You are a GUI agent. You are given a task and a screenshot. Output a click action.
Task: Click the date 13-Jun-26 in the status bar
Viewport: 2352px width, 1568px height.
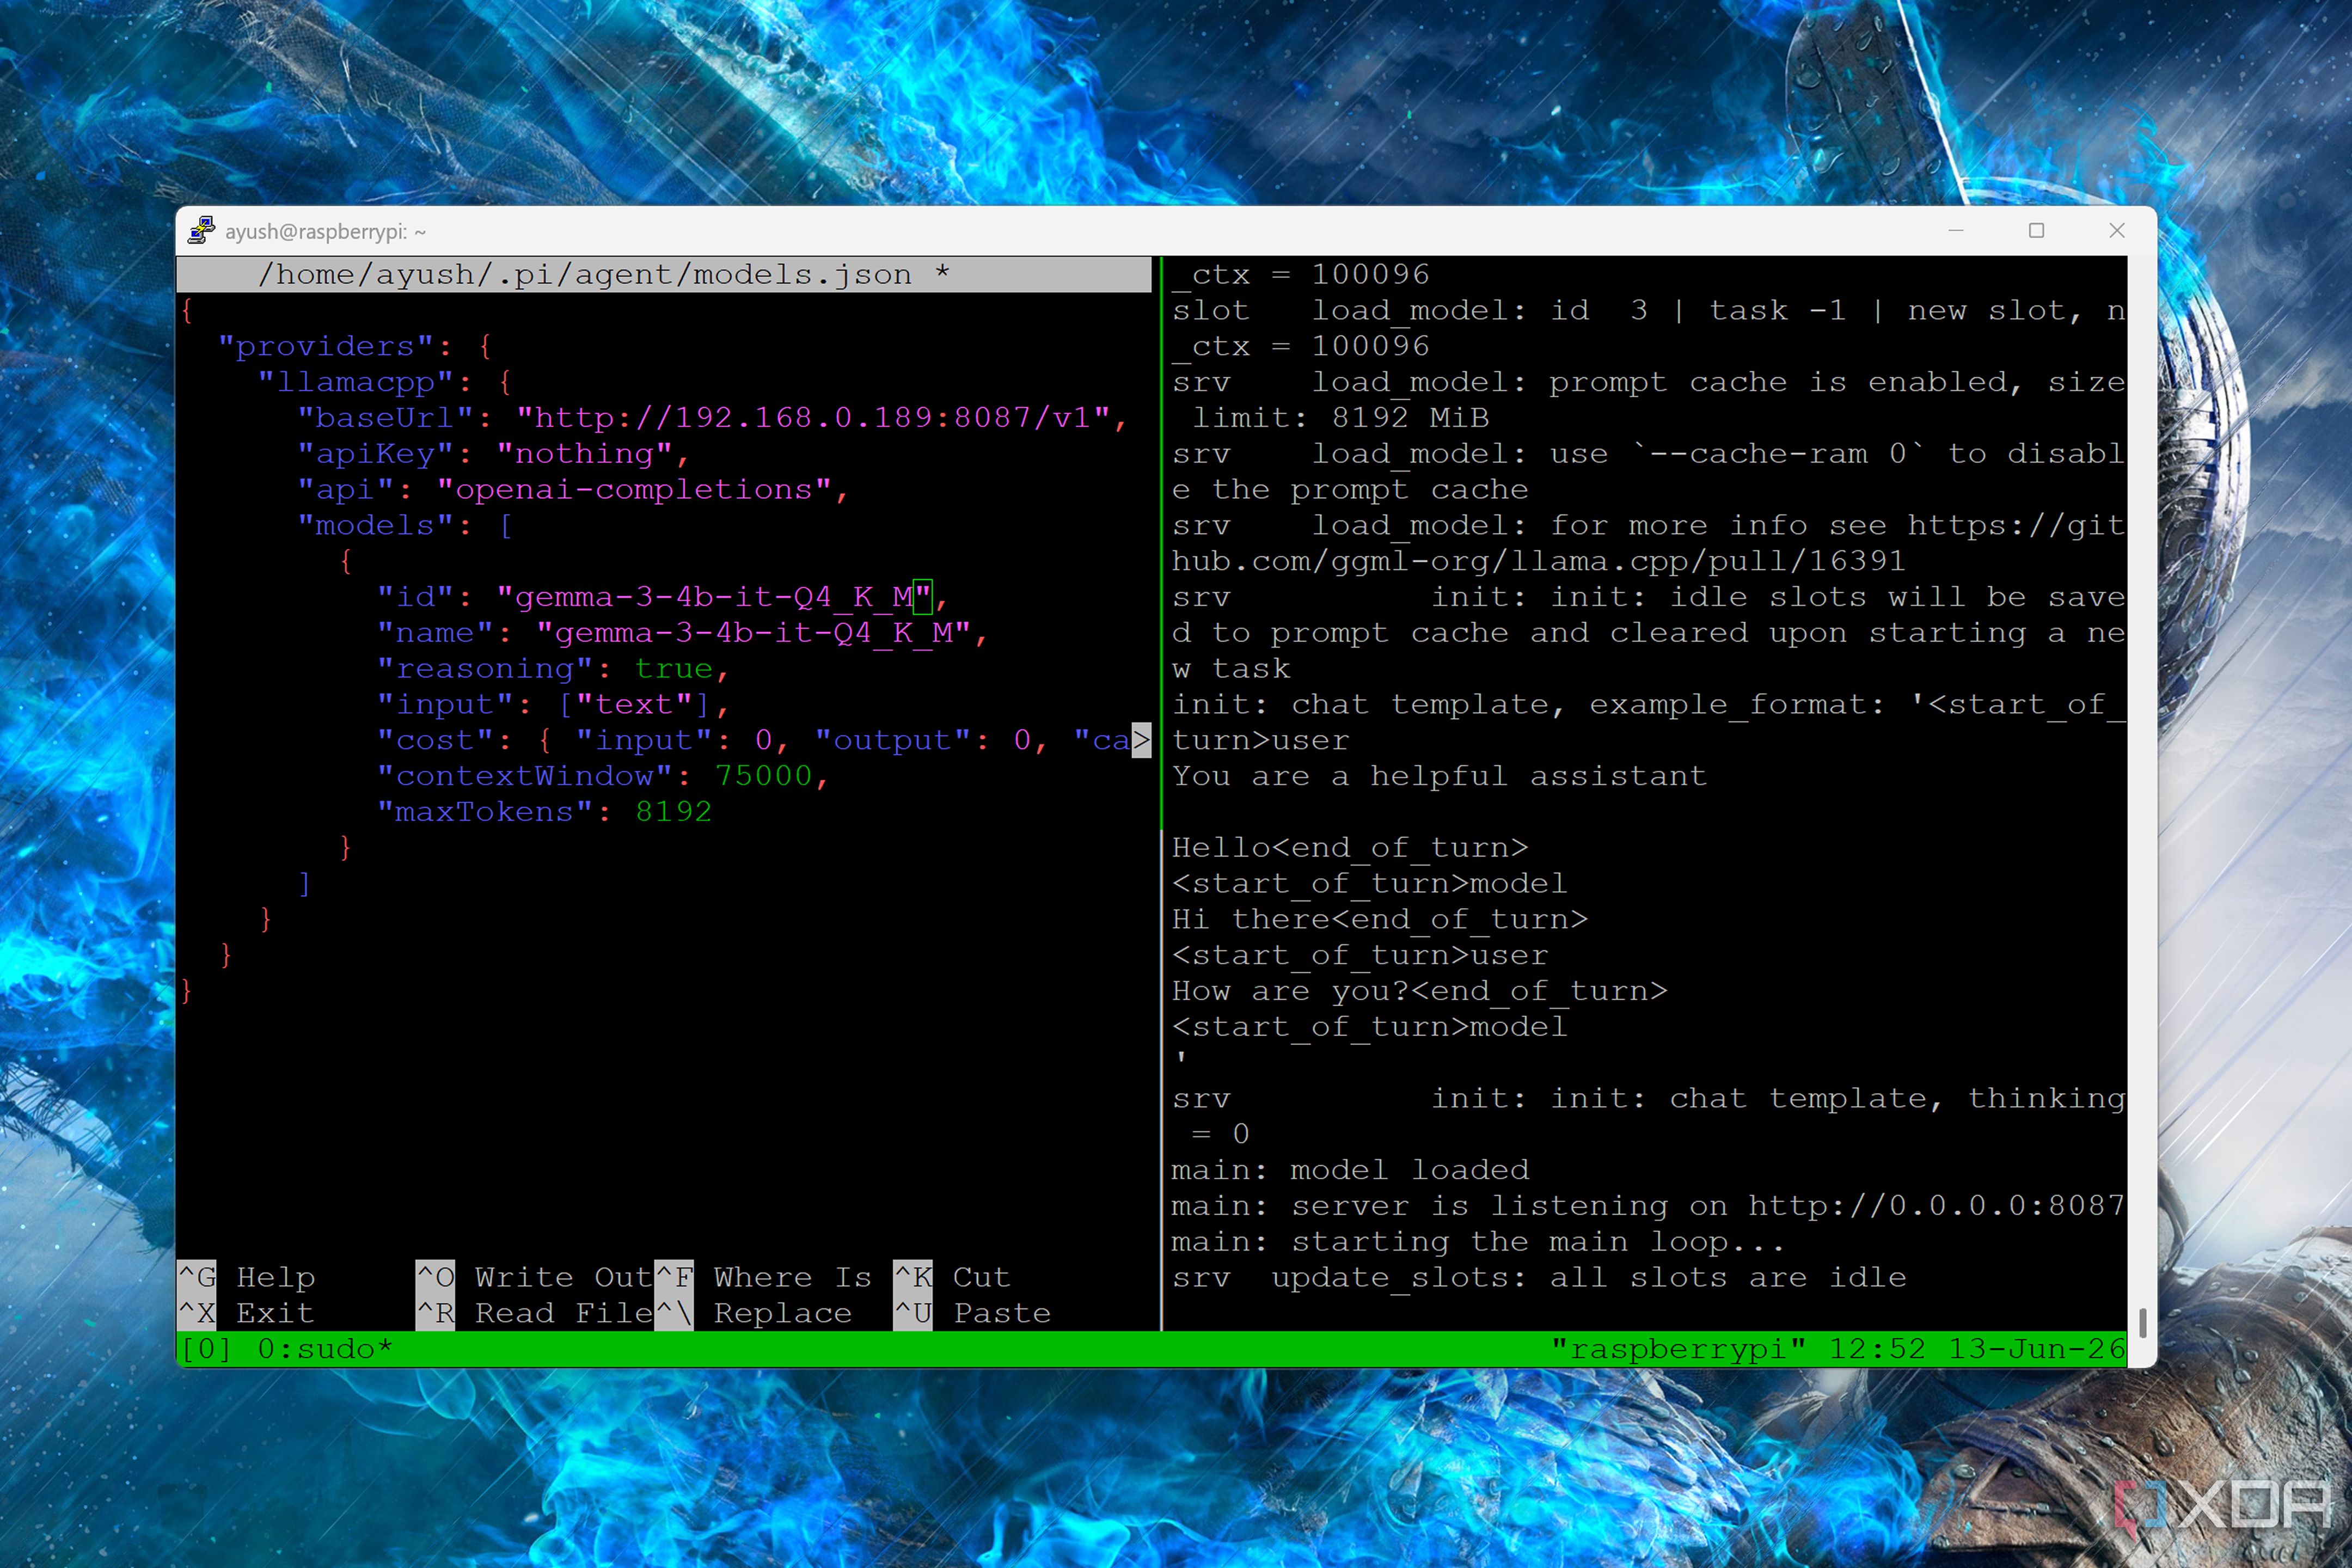2036,1349
